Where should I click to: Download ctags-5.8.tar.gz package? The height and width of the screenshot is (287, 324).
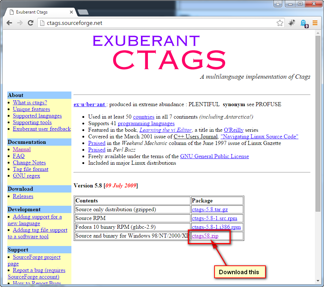coord(210,209)
